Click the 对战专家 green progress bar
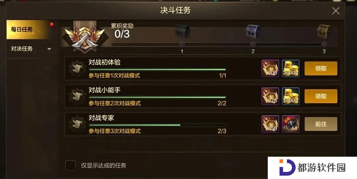The width and height of the screenshot is (357, 179). pos(158,125)
